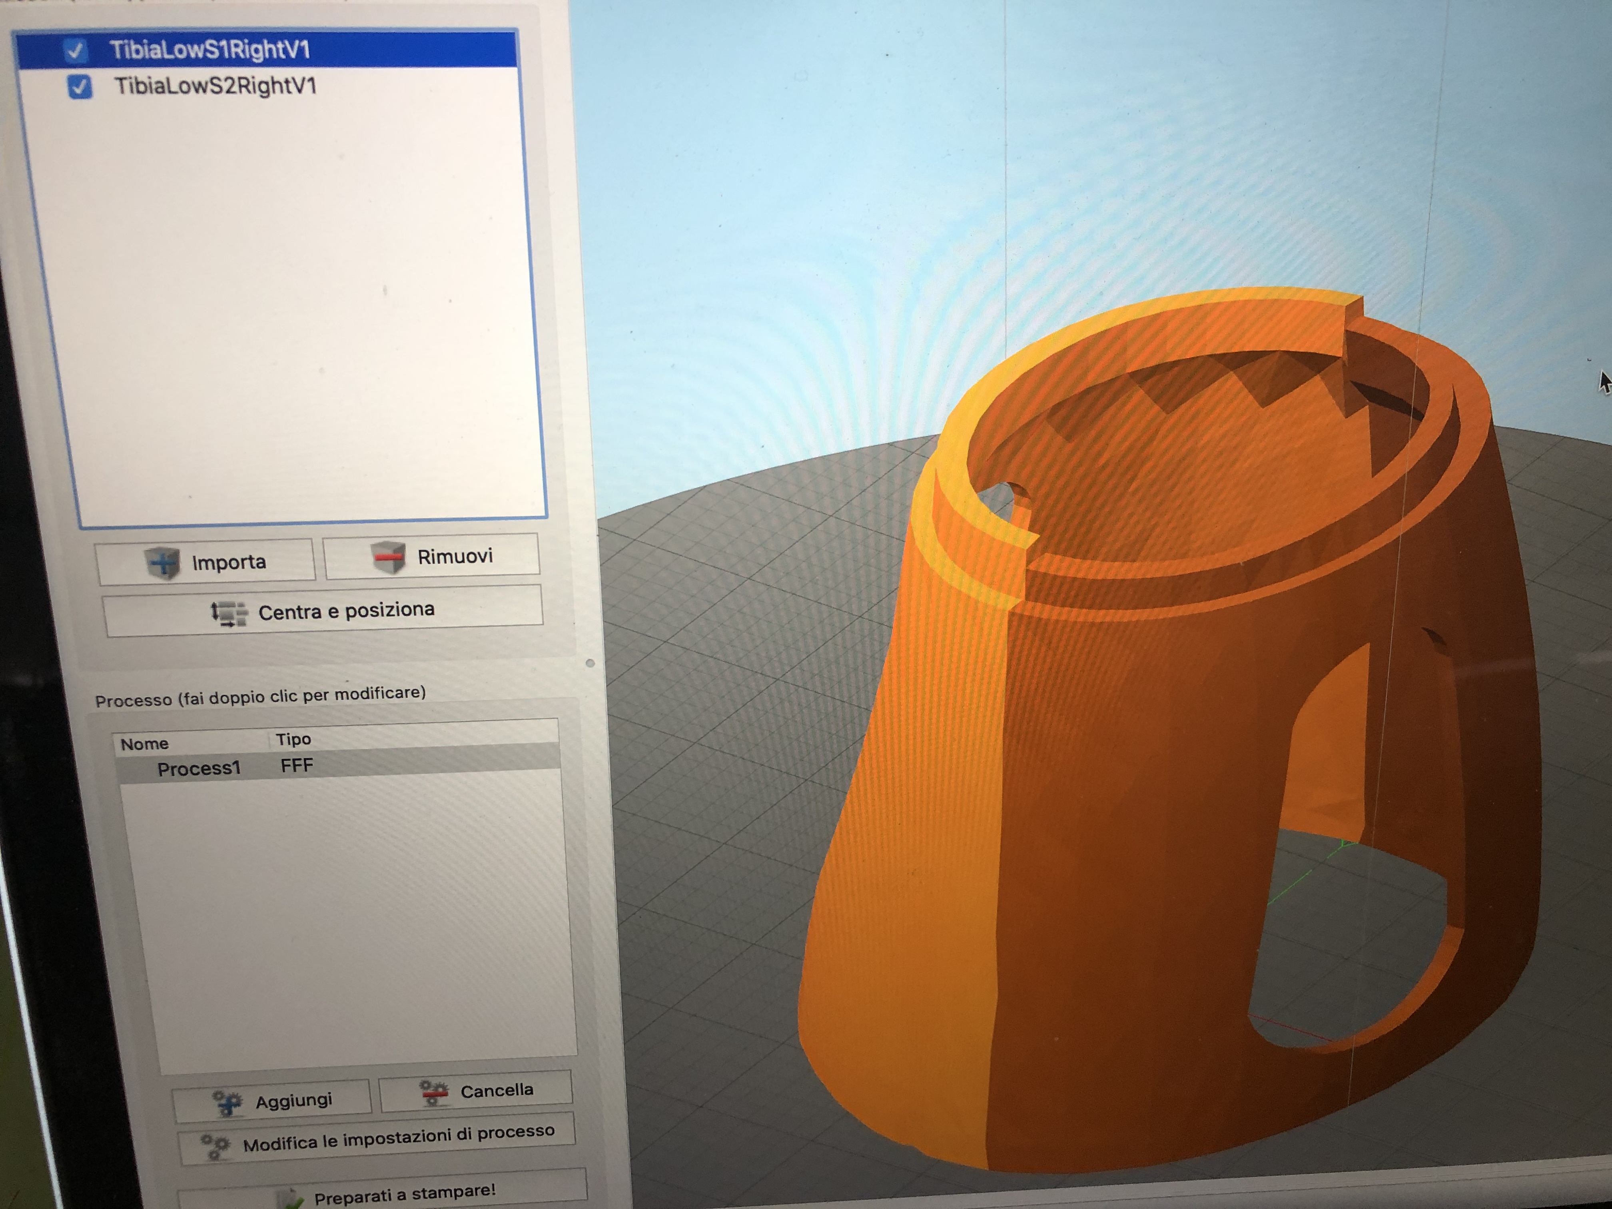This screenshot has width=1612, height=1209.
Task: Click the Nome column header
Action: (144, 744)
